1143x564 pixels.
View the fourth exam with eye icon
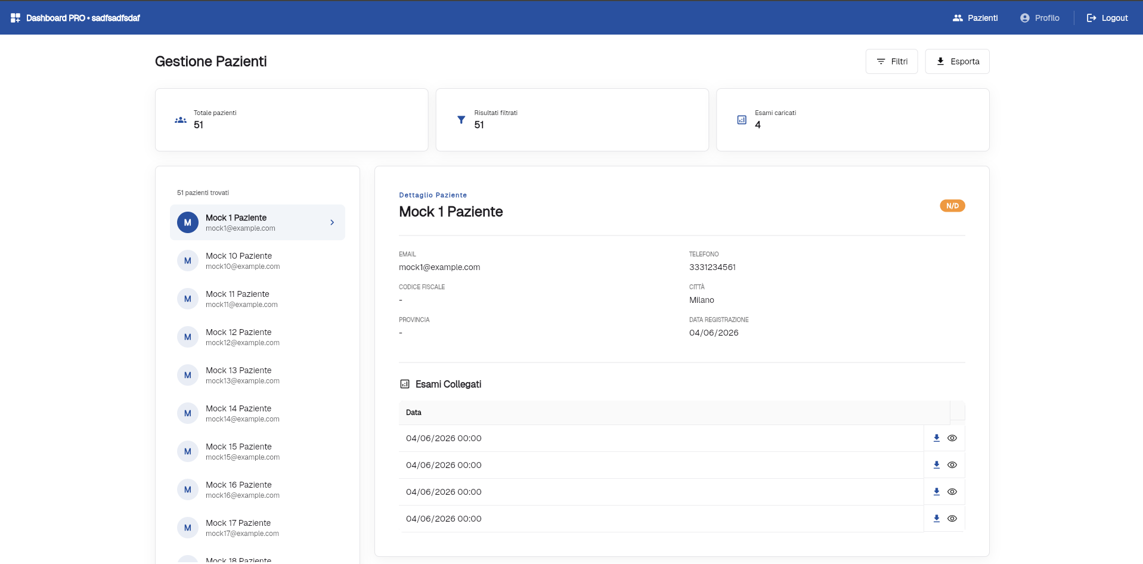(x=952, y=519)
